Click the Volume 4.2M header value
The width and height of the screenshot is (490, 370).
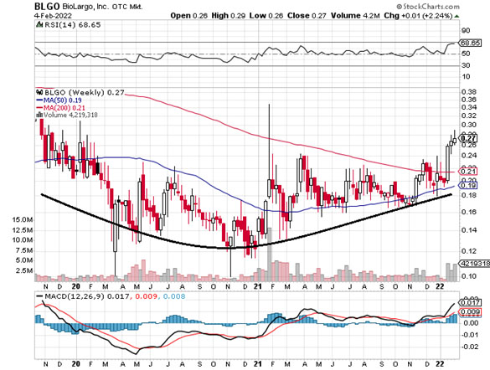point(355,16)
